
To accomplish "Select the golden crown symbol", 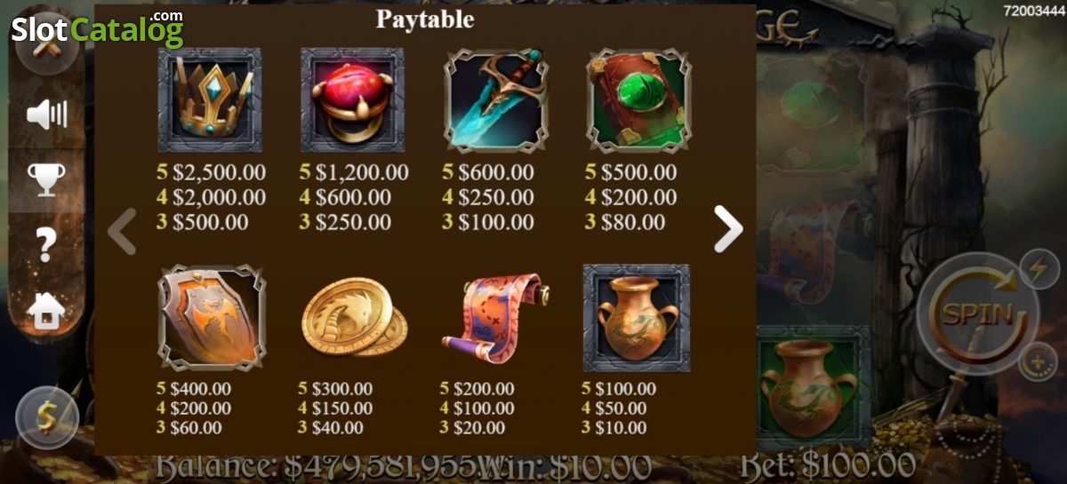I will (210, 99).
